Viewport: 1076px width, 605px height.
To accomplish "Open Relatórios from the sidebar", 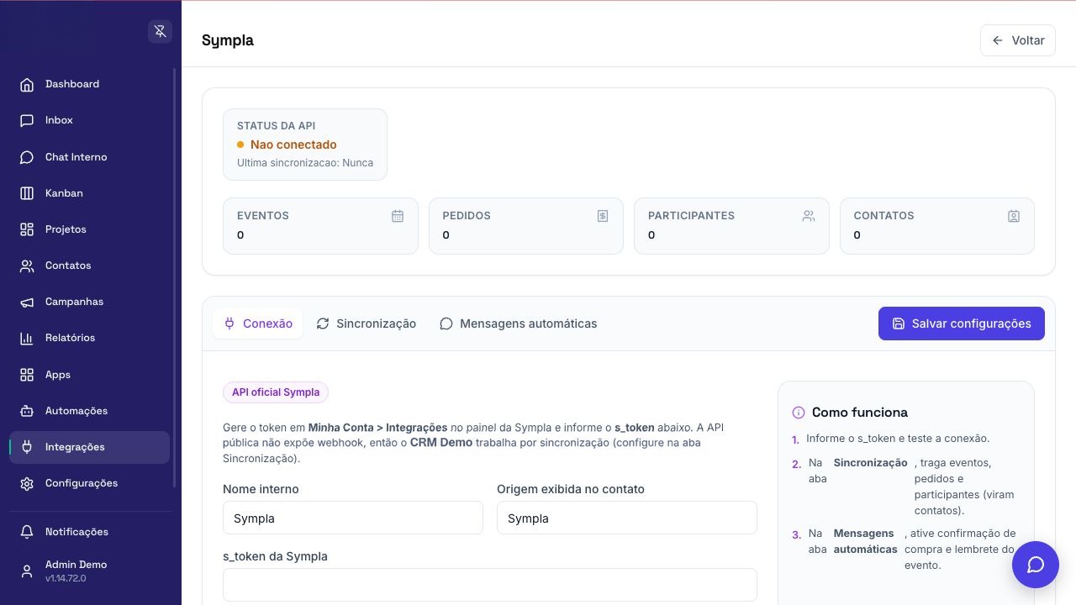I will click(x=89, y=338).
